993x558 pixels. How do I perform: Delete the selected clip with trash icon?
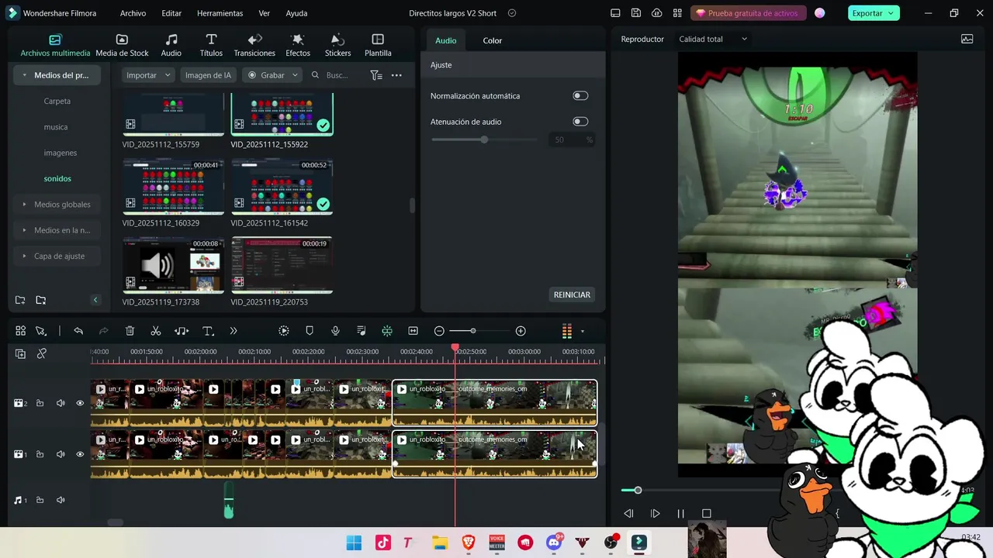pyautogui.click(x=130, y=331)
